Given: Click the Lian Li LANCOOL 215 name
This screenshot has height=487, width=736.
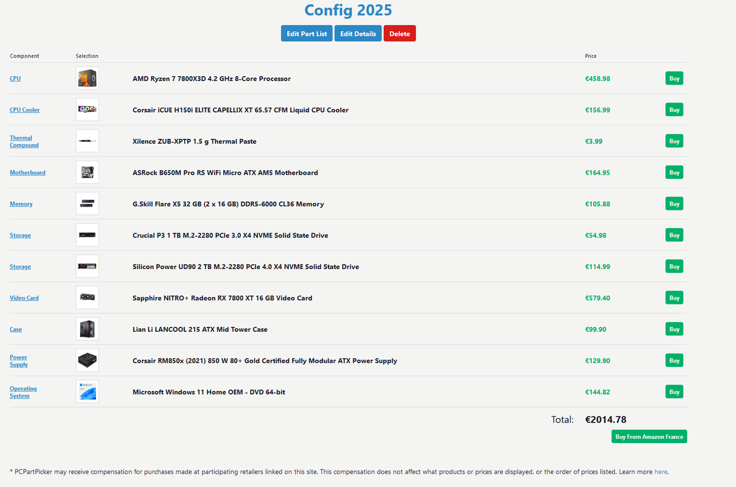Looking at the screenshot, I should click(x=200, y=329).
